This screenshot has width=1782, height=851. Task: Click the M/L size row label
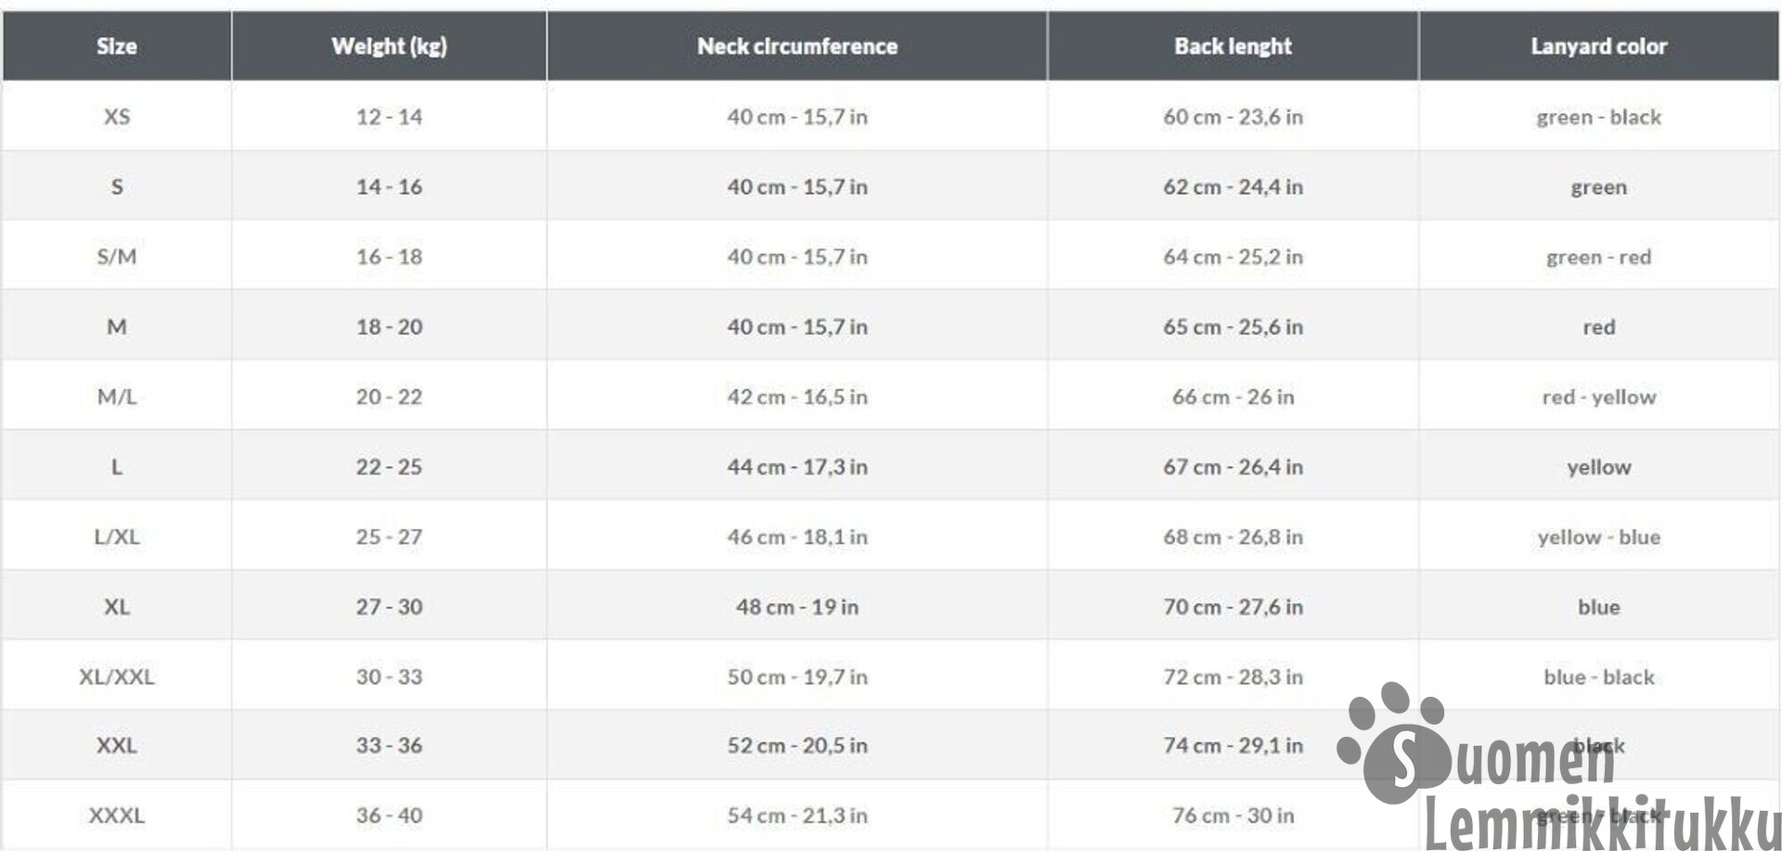pyautogui.click(x=117, y=396)
